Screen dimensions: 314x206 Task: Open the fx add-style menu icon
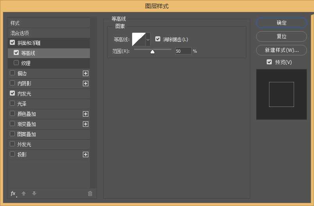13,194
